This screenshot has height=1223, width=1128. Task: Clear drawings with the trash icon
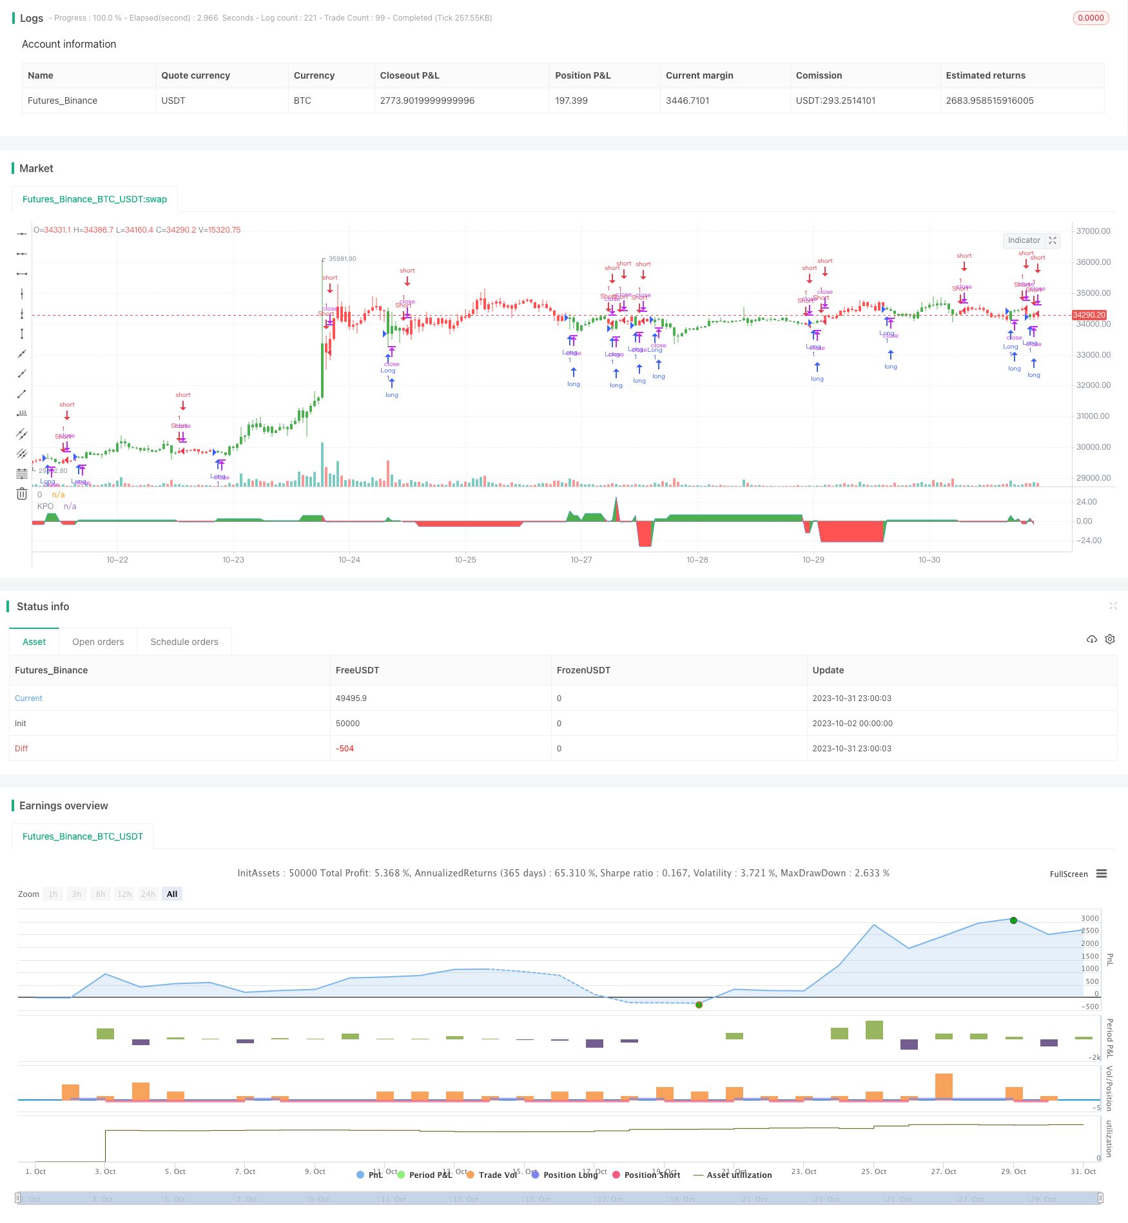[x=22, y=494]
